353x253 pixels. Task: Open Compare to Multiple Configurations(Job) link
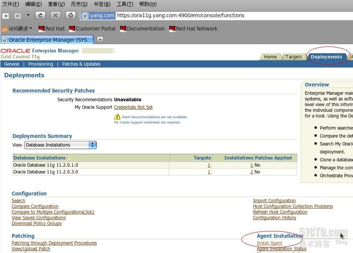point(53,212)
